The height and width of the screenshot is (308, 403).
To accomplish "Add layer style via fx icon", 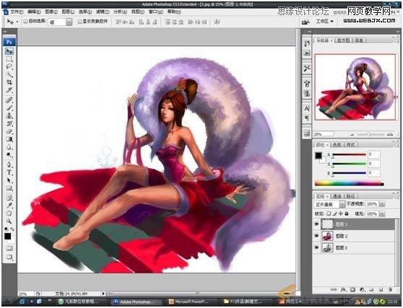I will (x=343, y=289).
